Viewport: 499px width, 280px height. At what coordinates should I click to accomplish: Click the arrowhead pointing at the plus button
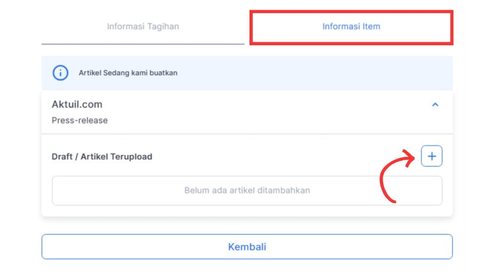click(x=409, y=156)
